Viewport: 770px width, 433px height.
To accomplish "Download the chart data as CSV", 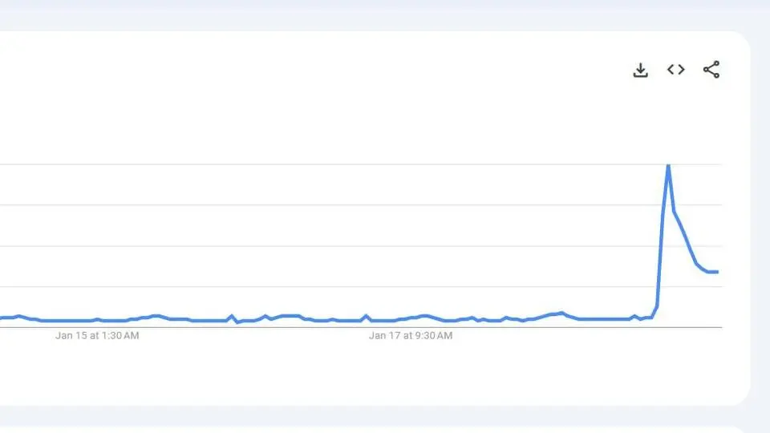I will [x=640, y=71].
